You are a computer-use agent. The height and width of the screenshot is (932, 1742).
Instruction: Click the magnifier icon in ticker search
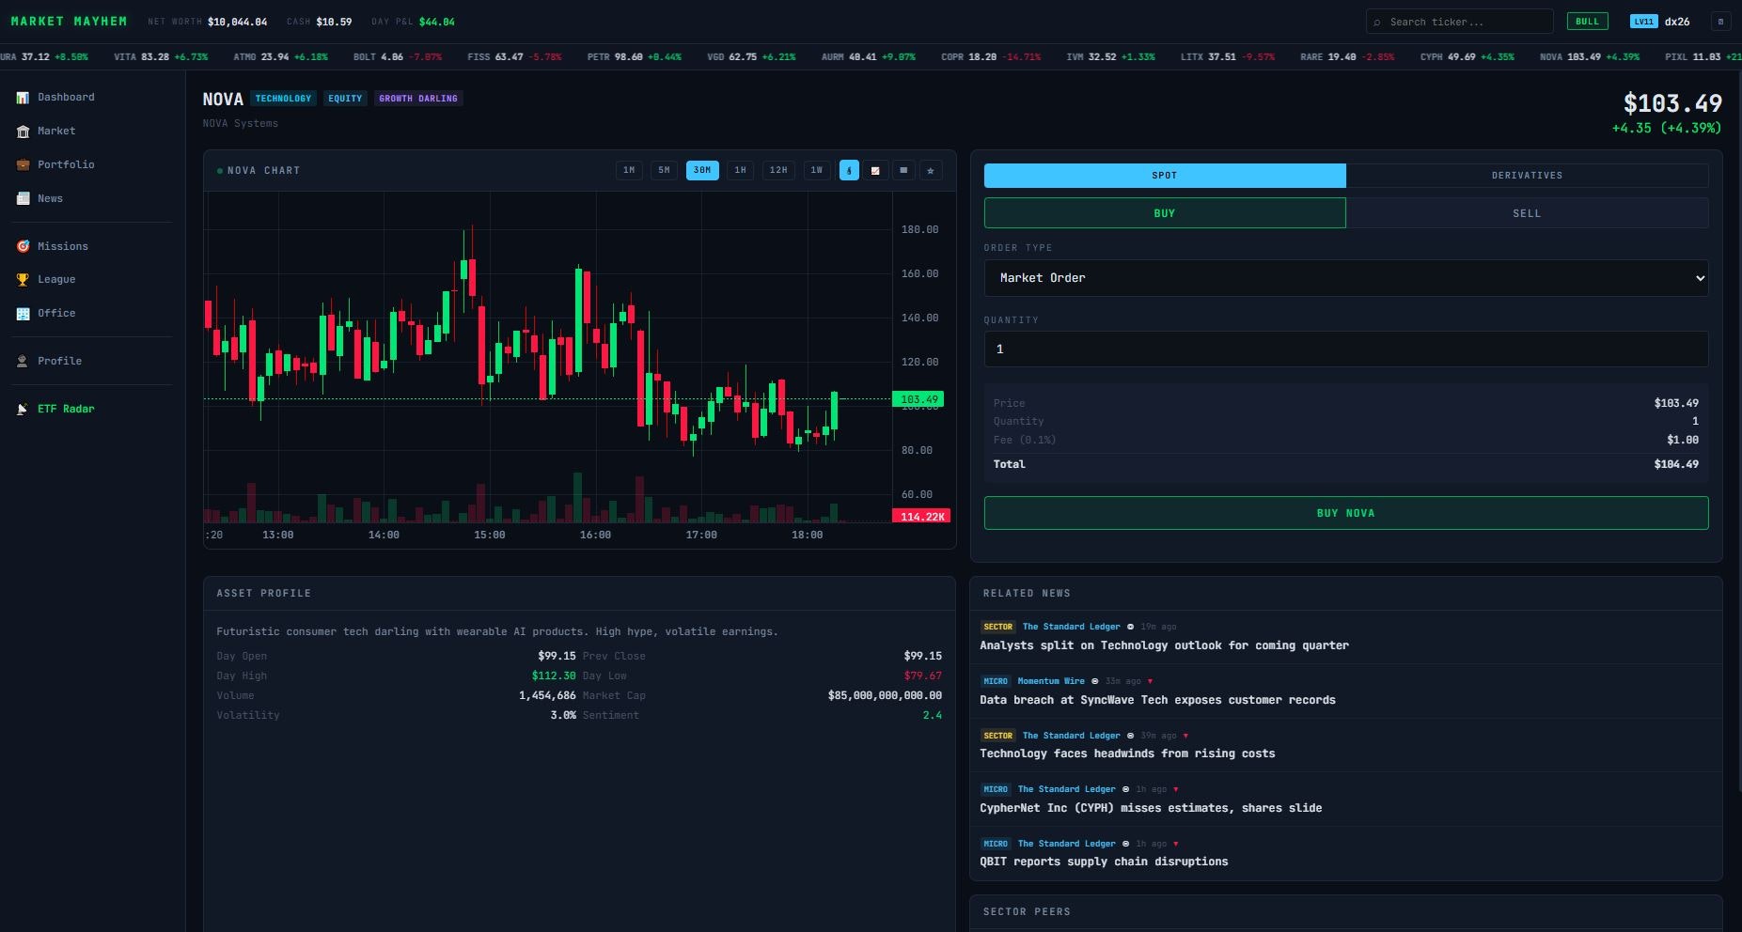coord(1377,23)
